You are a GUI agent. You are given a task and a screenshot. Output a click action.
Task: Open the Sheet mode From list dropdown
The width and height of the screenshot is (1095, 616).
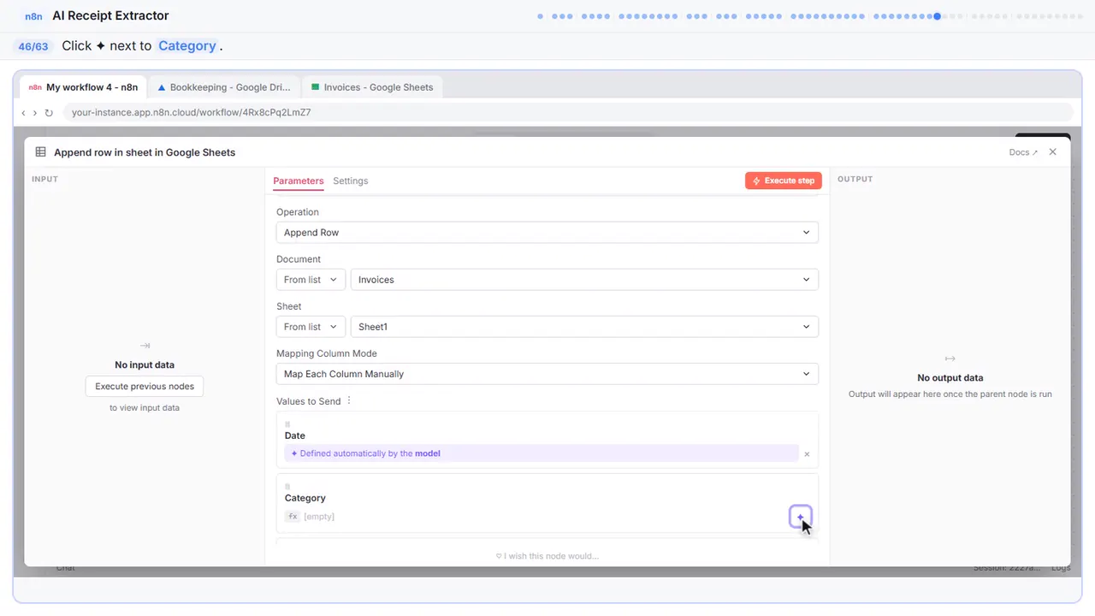click(311, 327)
